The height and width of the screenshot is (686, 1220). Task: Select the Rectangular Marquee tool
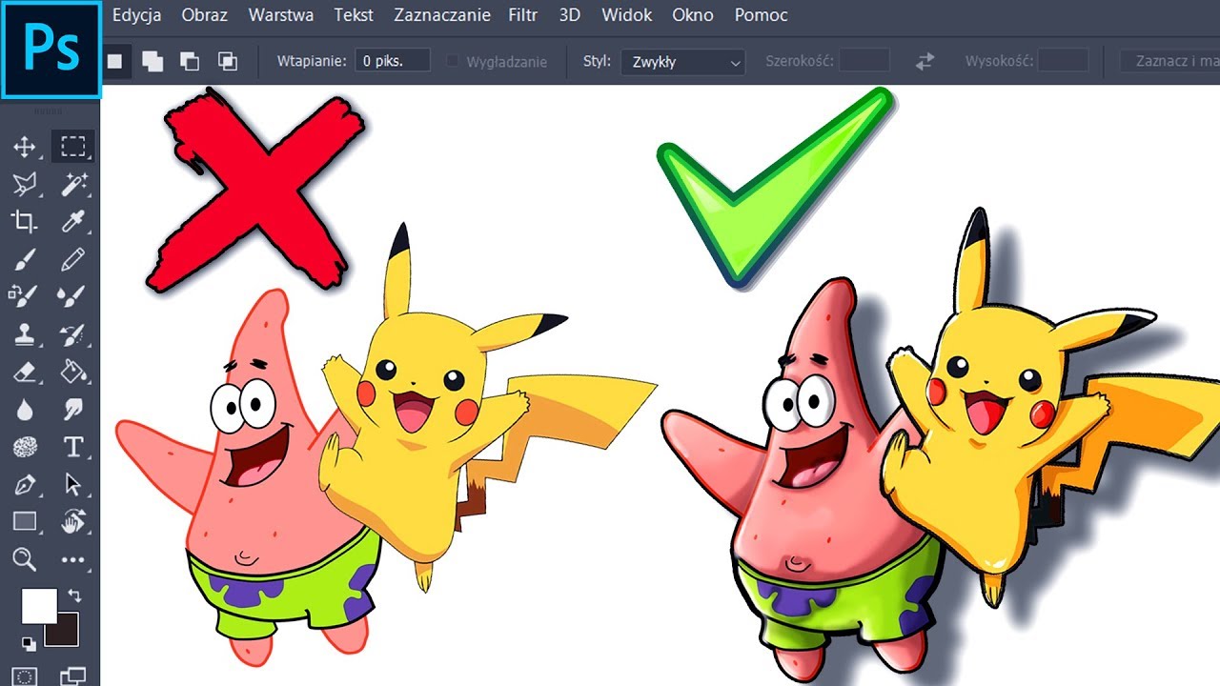[73, 146]
